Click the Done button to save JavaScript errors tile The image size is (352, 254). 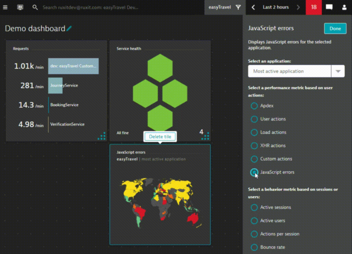335,28
